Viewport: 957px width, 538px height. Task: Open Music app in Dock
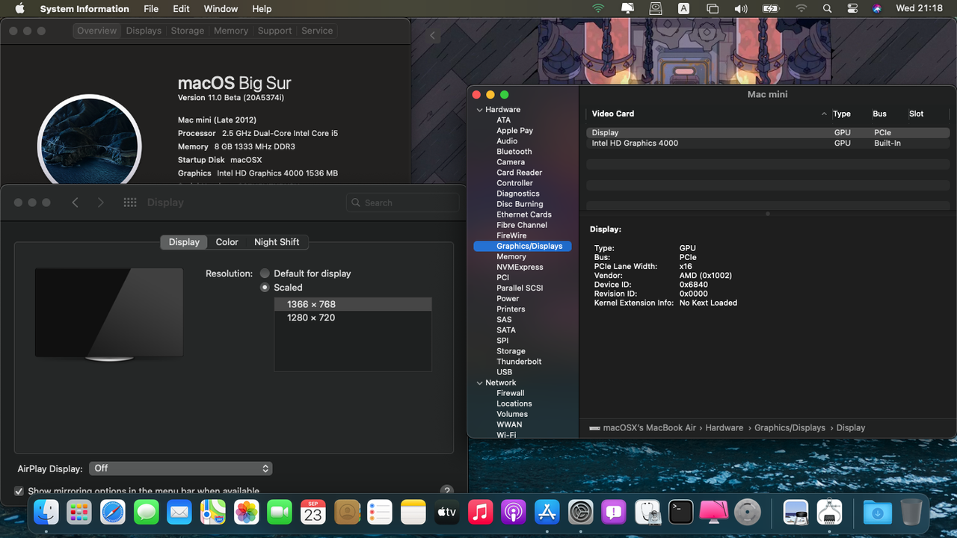(480, 512)
